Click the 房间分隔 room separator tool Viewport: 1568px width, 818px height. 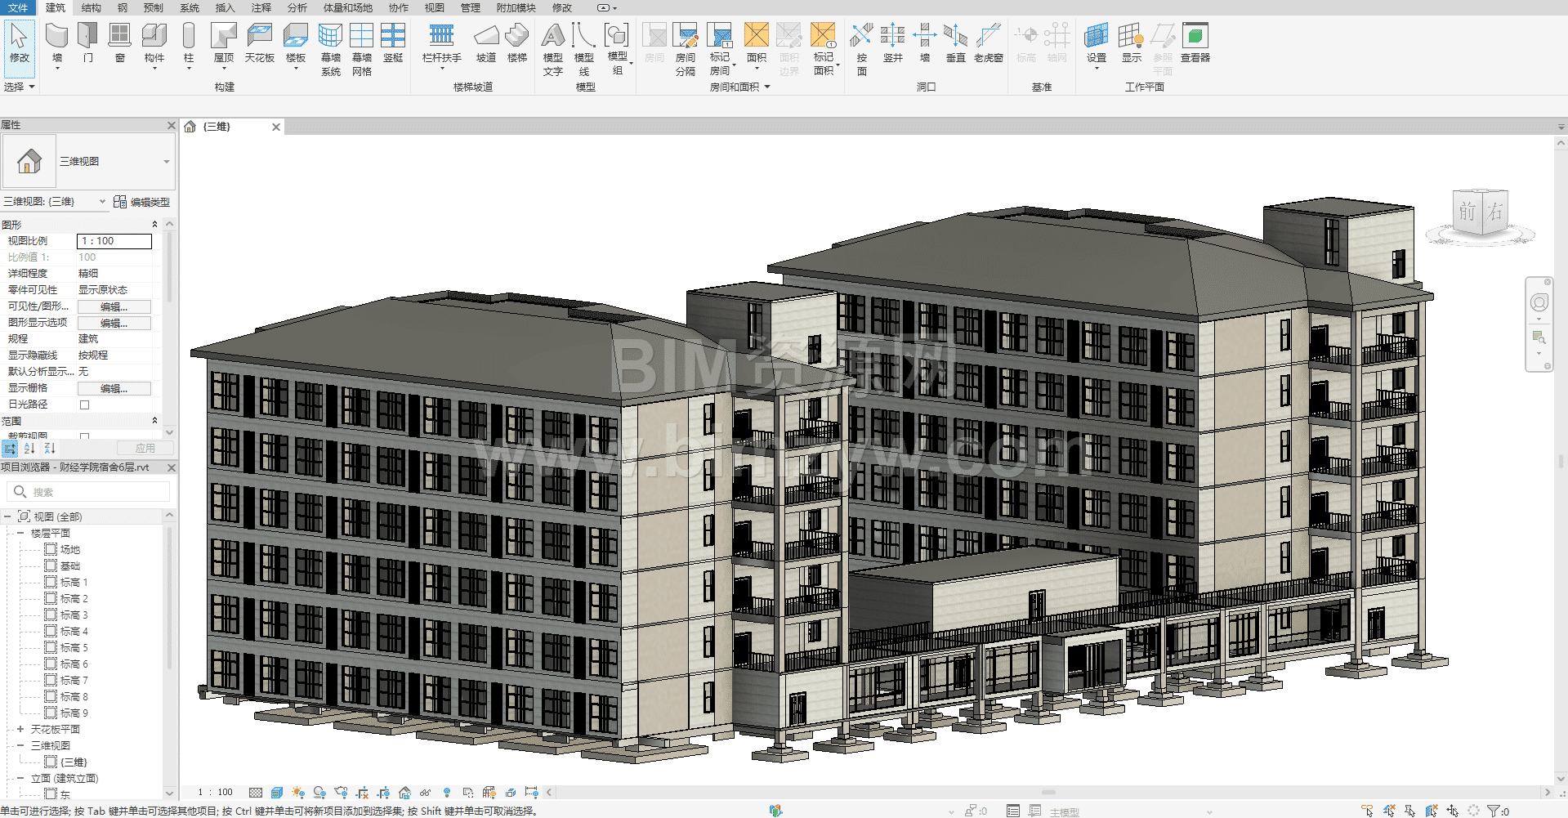tap(686, 49)
